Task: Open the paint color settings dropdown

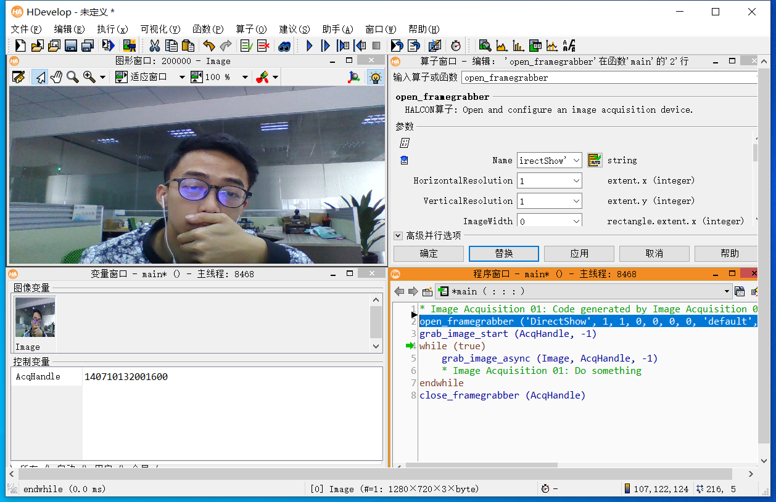Action: pyautogui.click(x=275, y=77)
